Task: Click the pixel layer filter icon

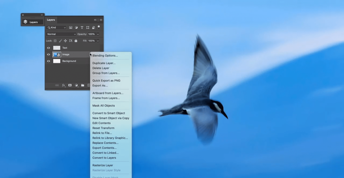Action: (71, 28)
